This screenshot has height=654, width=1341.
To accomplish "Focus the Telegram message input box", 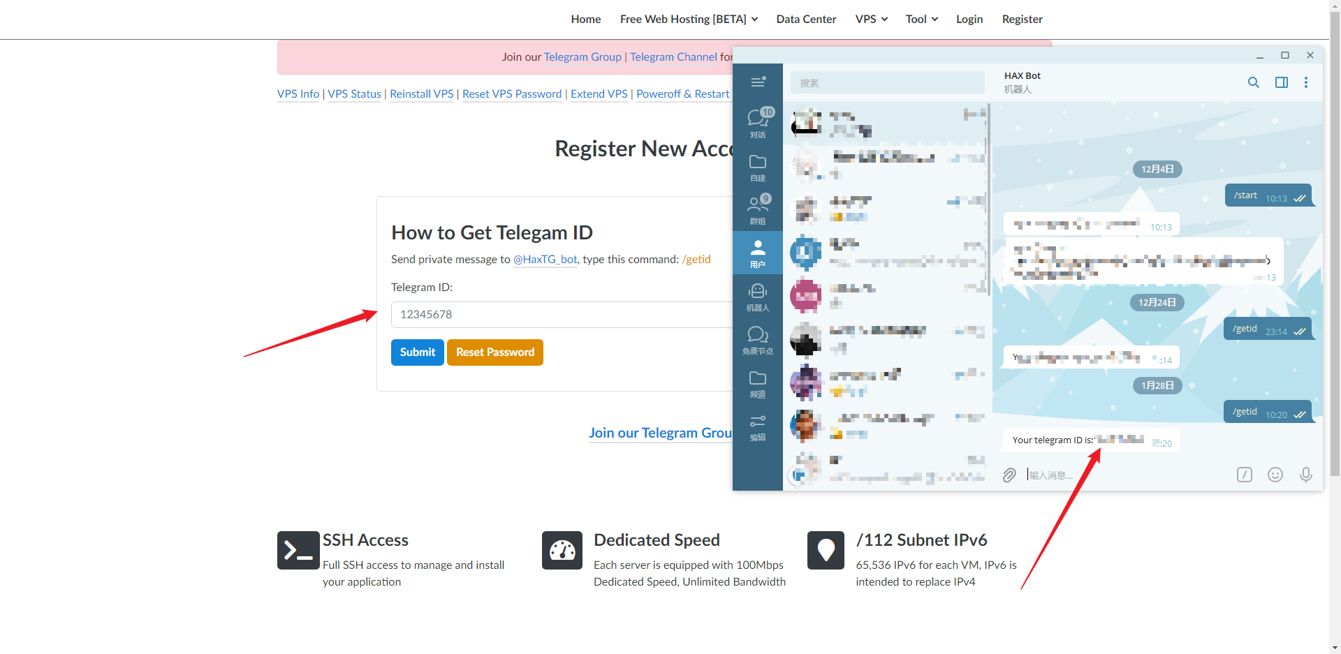I will pos(1126,475).
